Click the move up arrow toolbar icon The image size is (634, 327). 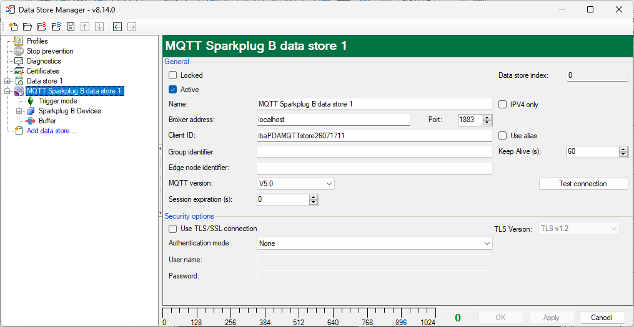(x=84, y=27)
